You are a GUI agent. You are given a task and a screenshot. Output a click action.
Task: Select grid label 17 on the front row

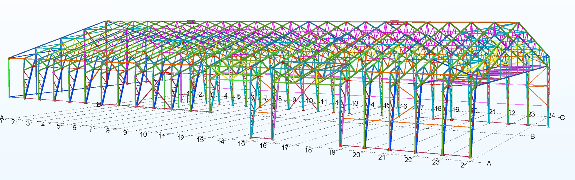tap(285, 148)
